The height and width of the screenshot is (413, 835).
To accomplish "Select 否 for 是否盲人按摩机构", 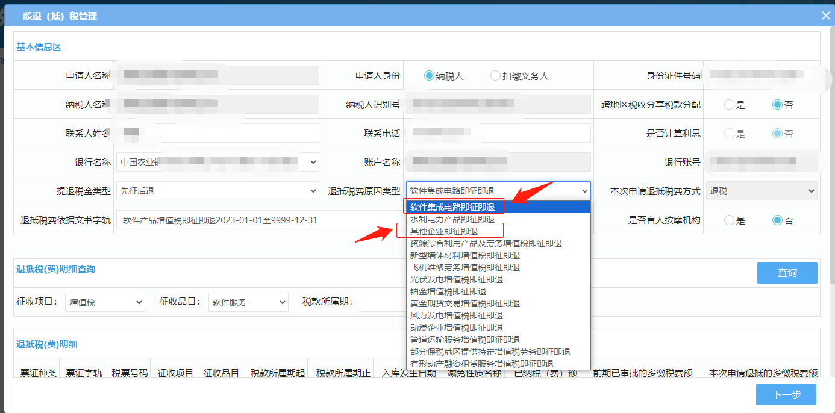I will 778,220.
